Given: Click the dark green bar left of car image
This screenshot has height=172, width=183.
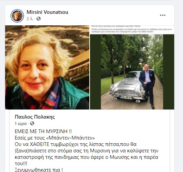Looking at the screenshot, I should click(95, 72).
